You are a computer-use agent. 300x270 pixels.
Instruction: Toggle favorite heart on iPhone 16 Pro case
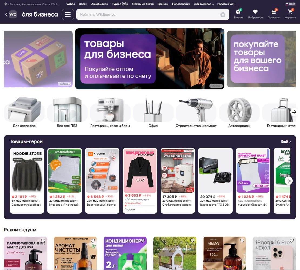[292, 241]
